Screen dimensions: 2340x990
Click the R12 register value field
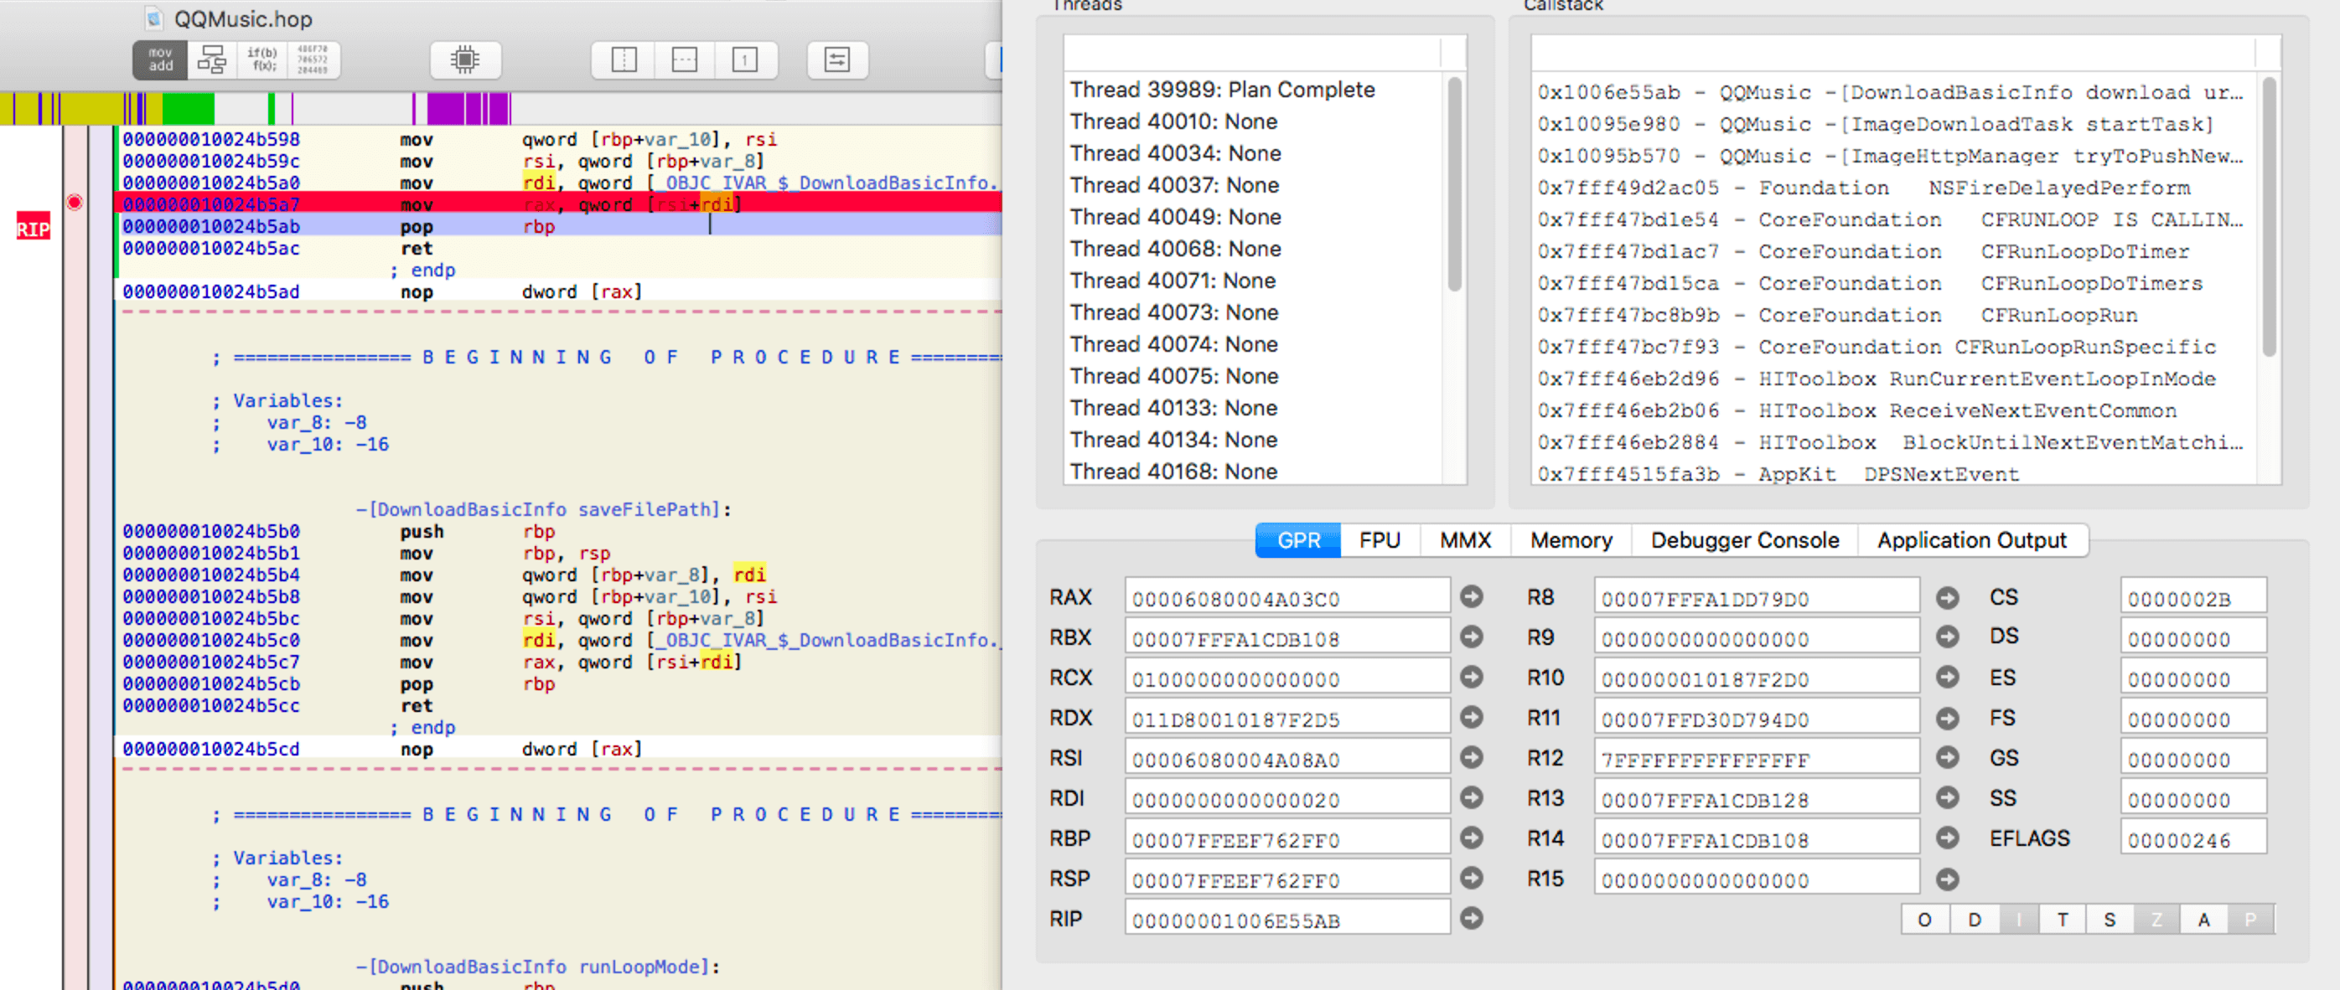click(1756, 758)
